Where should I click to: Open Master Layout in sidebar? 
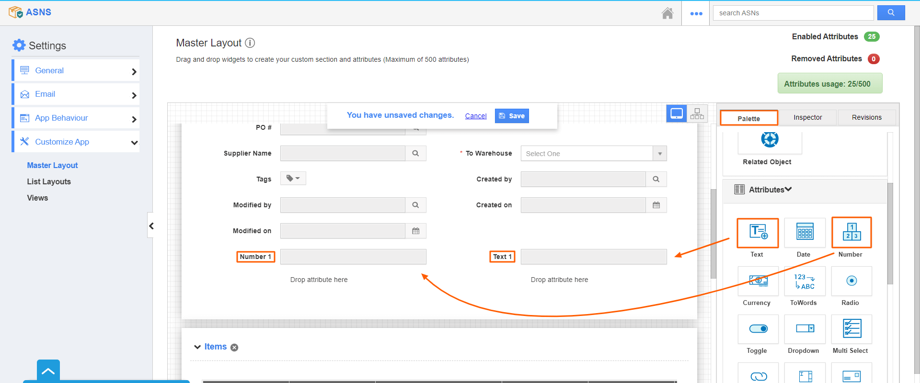52,165
